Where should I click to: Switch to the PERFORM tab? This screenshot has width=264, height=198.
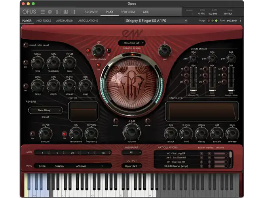coord(127,12)
